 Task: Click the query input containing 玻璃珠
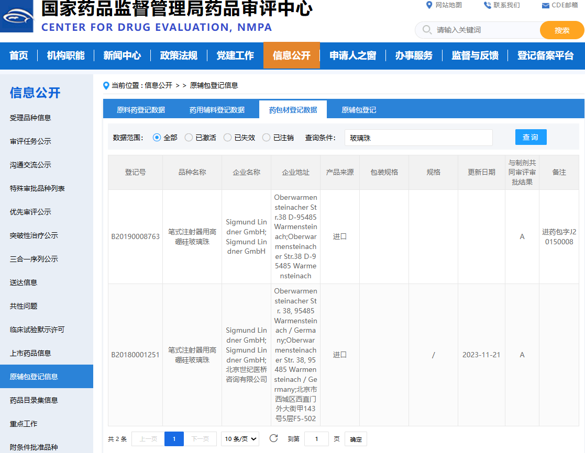coord(418,137)
